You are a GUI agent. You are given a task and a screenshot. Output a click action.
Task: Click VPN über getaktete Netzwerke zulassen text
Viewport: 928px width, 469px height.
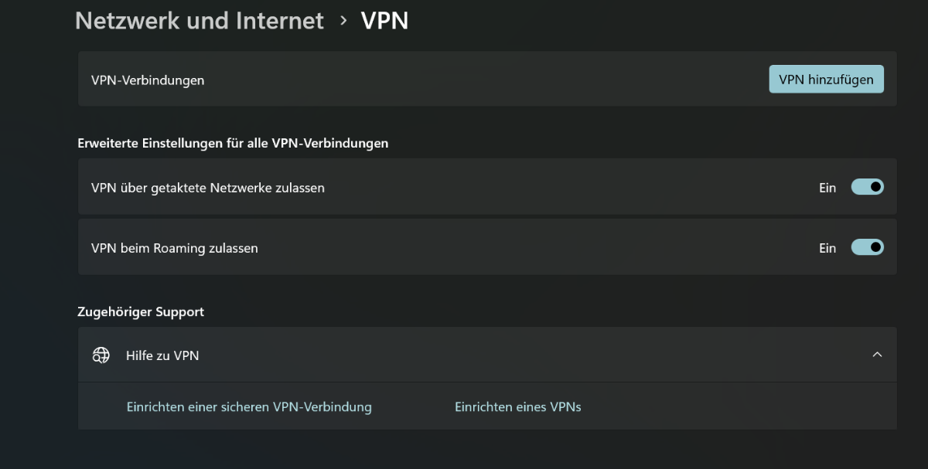(x=207, y=188)
